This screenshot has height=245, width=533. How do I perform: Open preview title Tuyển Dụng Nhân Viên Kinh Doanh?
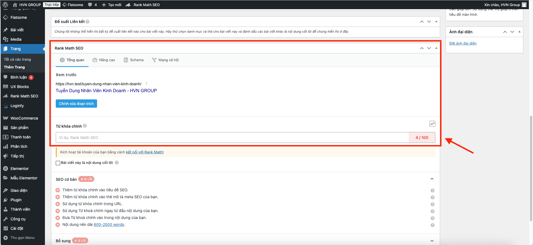(x=106, y=91)
